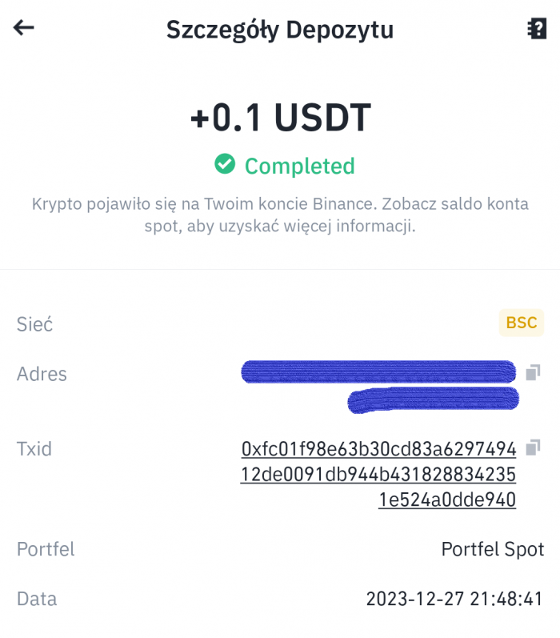Tap the longer first line of hidden address
Viewport: 560px width, 638px height.
[378, 371]
